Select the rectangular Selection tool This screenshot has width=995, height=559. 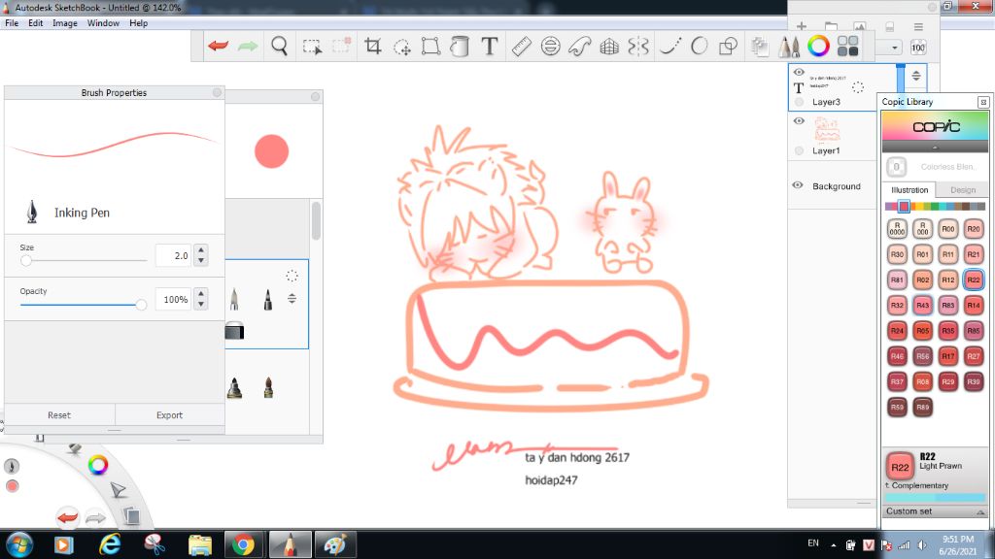(x=312, y=47)
